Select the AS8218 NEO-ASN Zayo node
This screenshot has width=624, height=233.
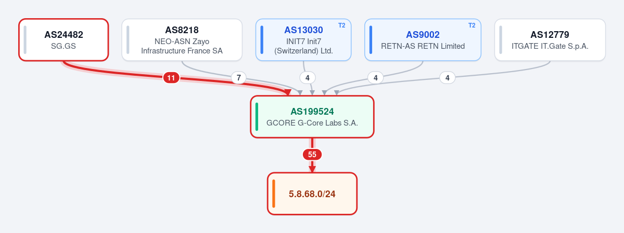coord(182,39)
